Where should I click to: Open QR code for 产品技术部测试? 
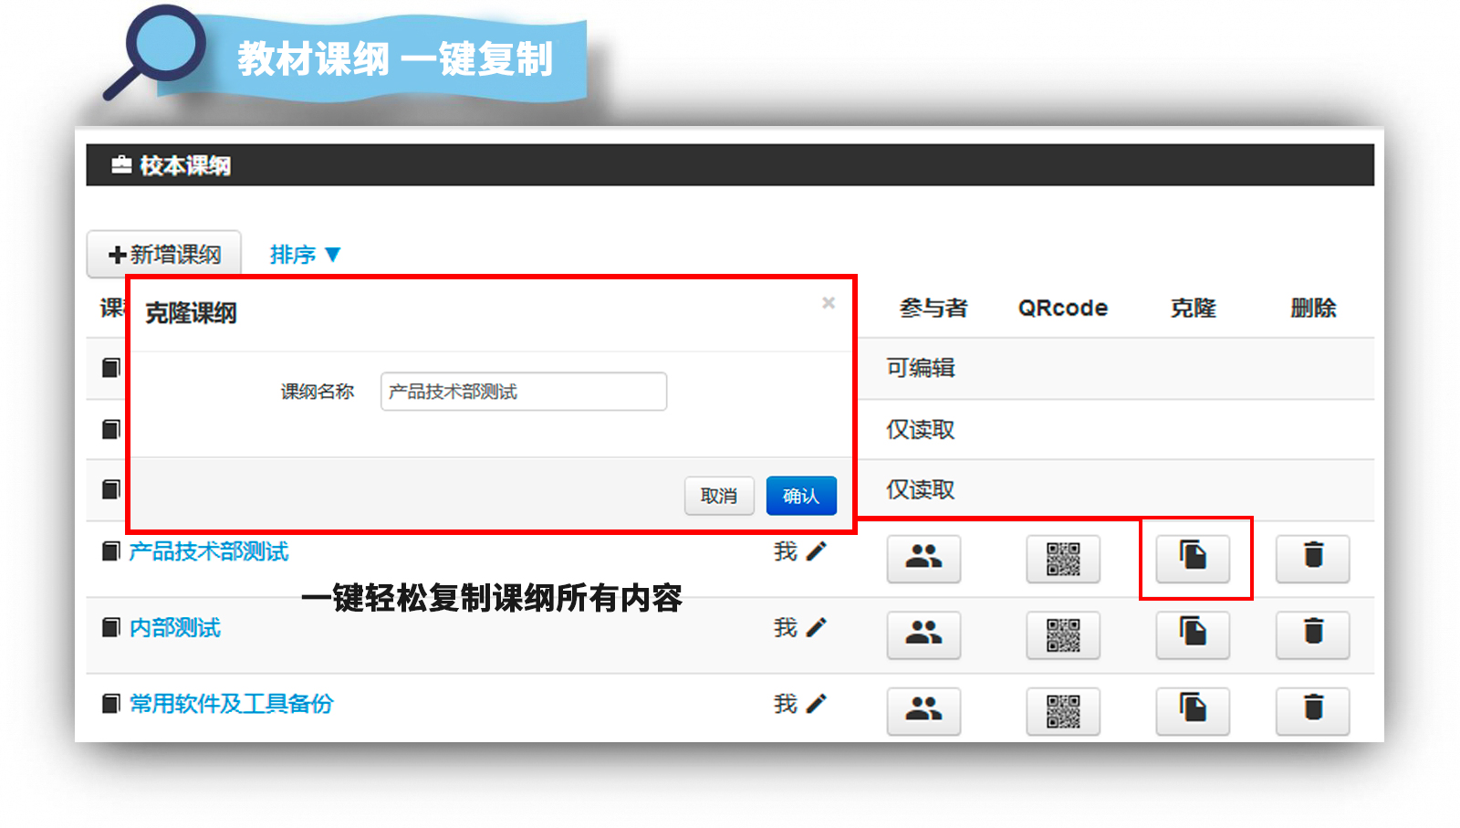pyautogui.click(x=1062, y=558)
